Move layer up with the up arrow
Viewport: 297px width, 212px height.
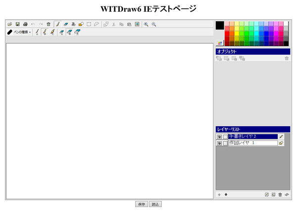pos(219,195)
